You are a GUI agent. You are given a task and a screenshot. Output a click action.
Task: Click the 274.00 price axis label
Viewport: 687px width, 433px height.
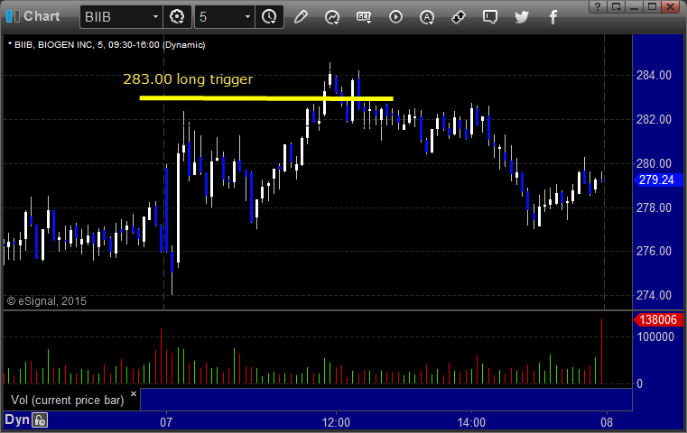[654, 296]
